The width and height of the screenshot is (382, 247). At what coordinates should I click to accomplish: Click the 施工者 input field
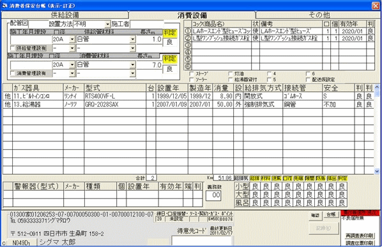[x=147, y=24]
